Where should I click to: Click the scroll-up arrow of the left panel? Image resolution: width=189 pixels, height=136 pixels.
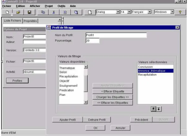coord(60,19)
